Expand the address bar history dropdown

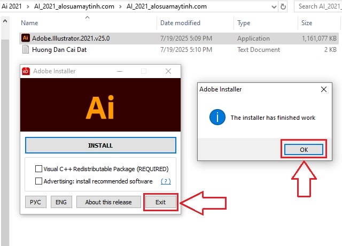click(x=274, y=7)
